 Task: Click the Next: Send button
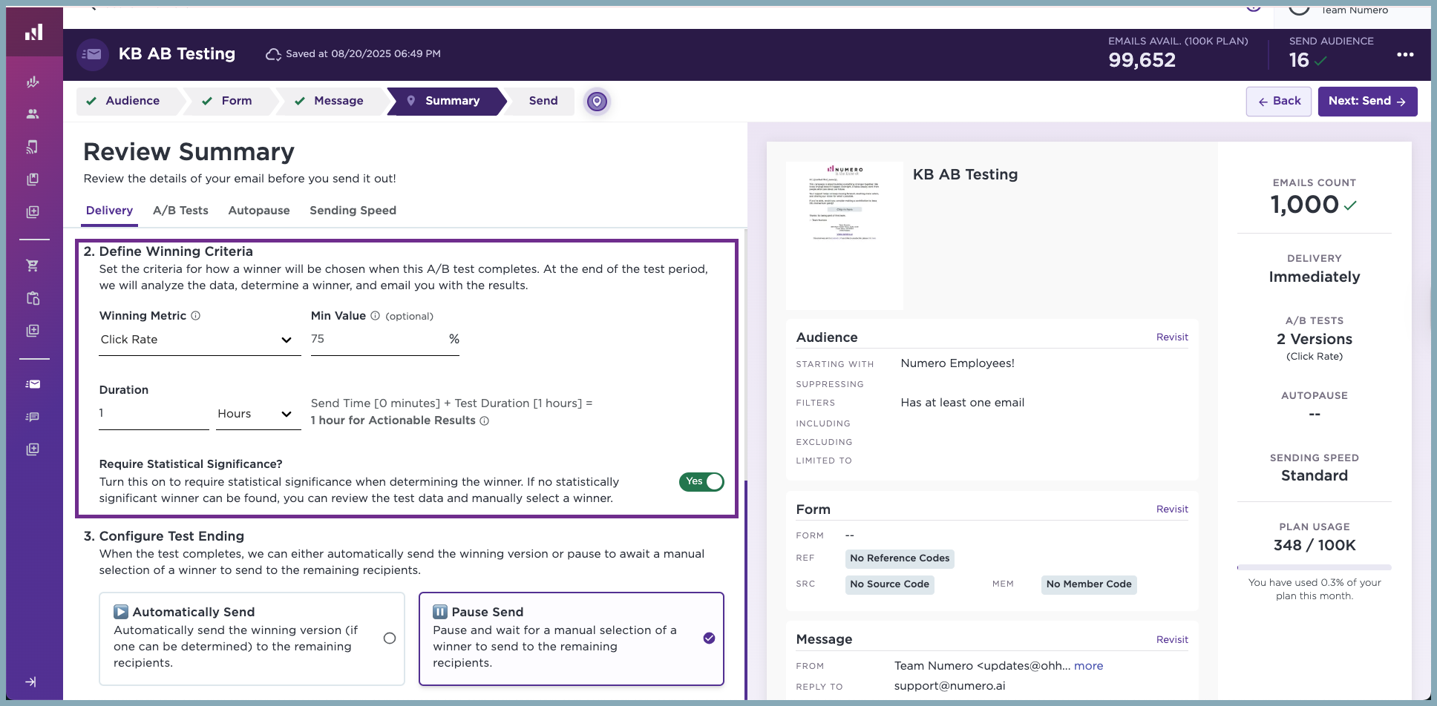pos(1367,102)
